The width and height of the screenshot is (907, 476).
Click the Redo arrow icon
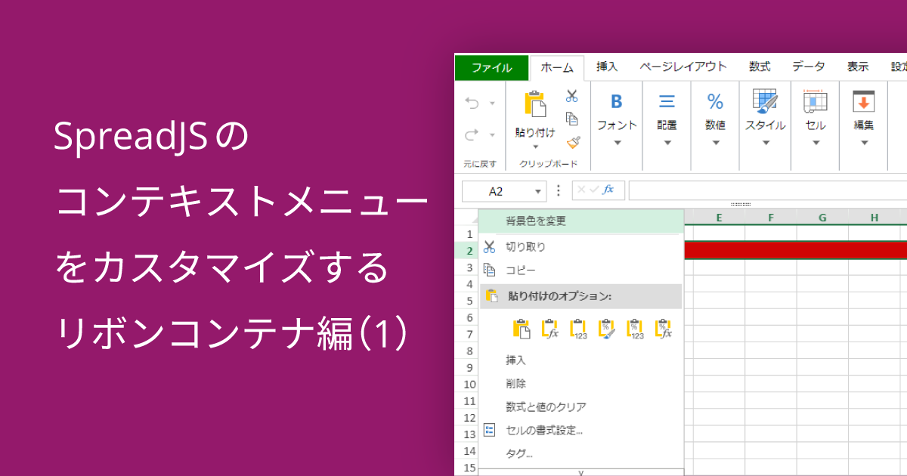(x=472, y=132)
